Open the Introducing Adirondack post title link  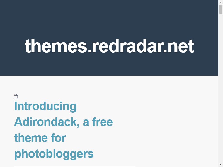tap(64, 130)
